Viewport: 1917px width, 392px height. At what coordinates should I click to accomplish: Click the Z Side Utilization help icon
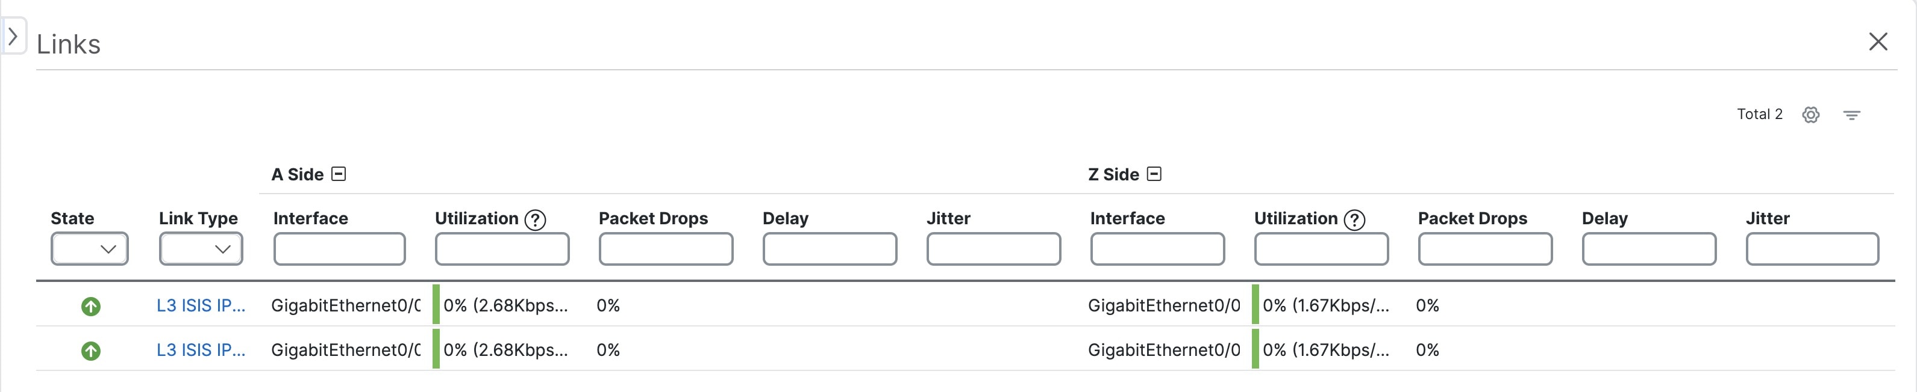coord(1354,219)
